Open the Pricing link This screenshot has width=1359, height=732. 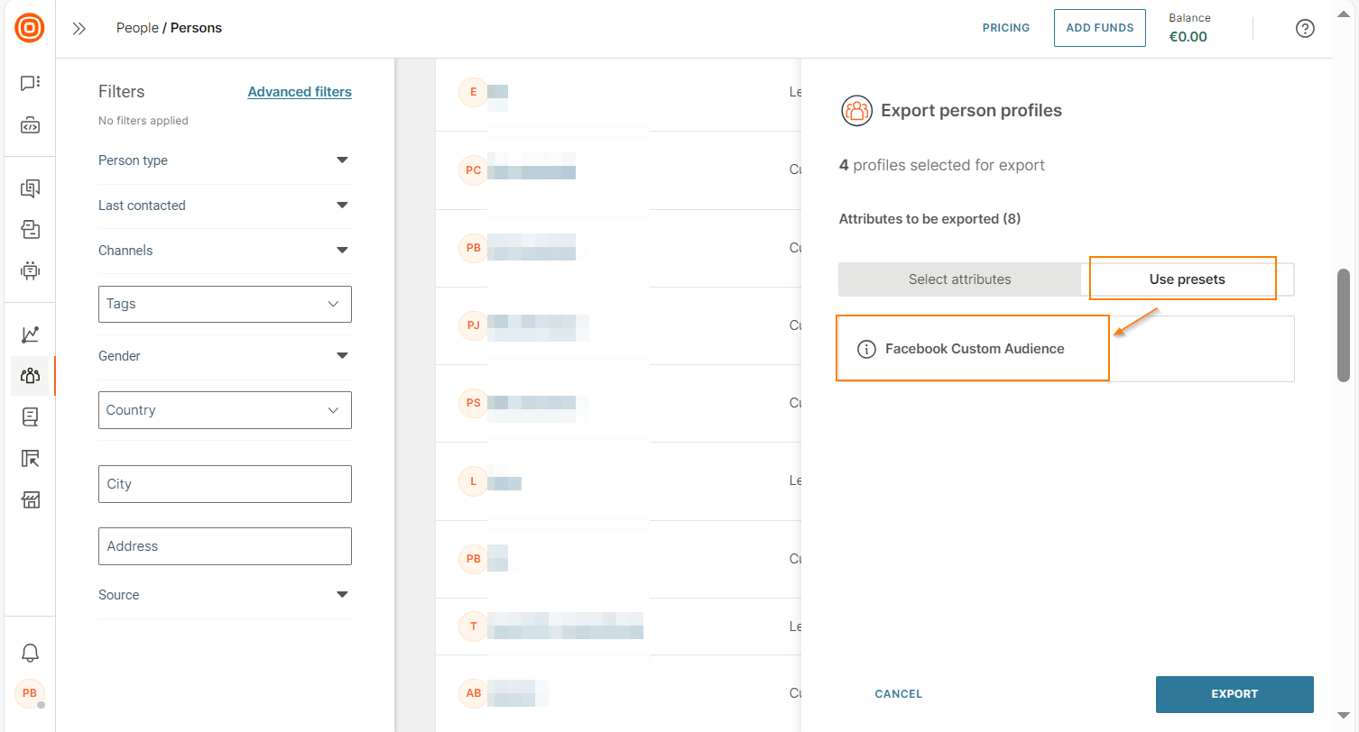1006,28
